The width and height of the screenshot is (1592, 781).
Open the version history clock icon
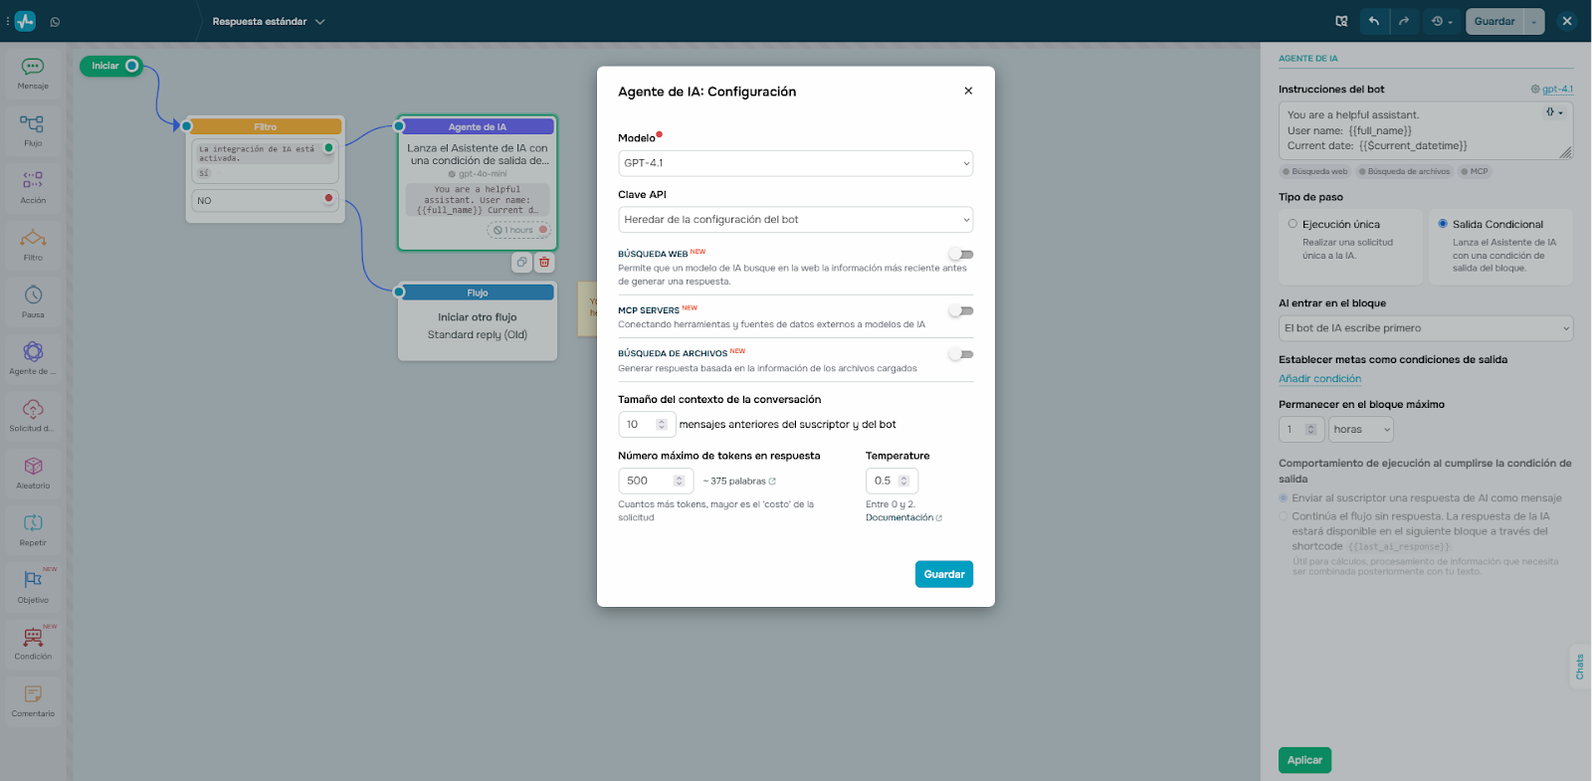(x=1442, y=21)
